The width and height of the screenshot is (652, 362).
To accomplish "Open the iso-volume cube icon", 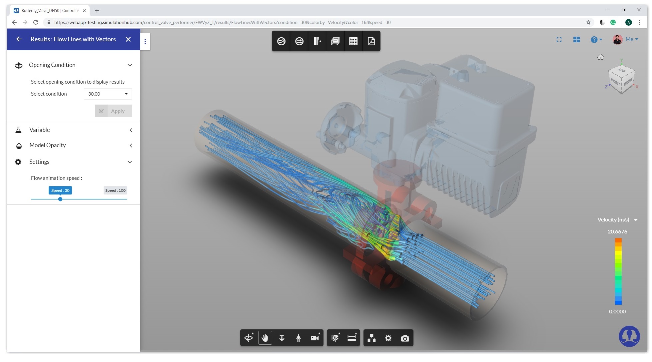I will 335,41.
